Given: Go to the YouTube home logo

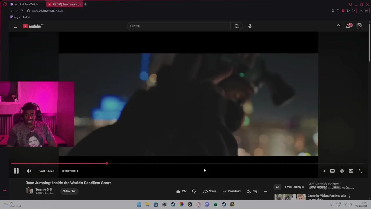Looking at the screenshot, I should 32,26.
